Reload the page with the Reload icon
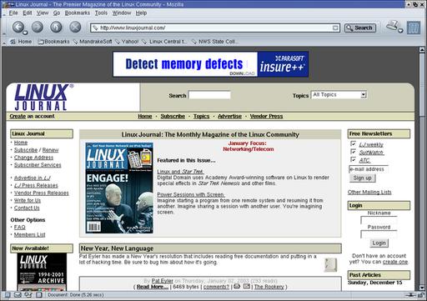 point(56,27)
